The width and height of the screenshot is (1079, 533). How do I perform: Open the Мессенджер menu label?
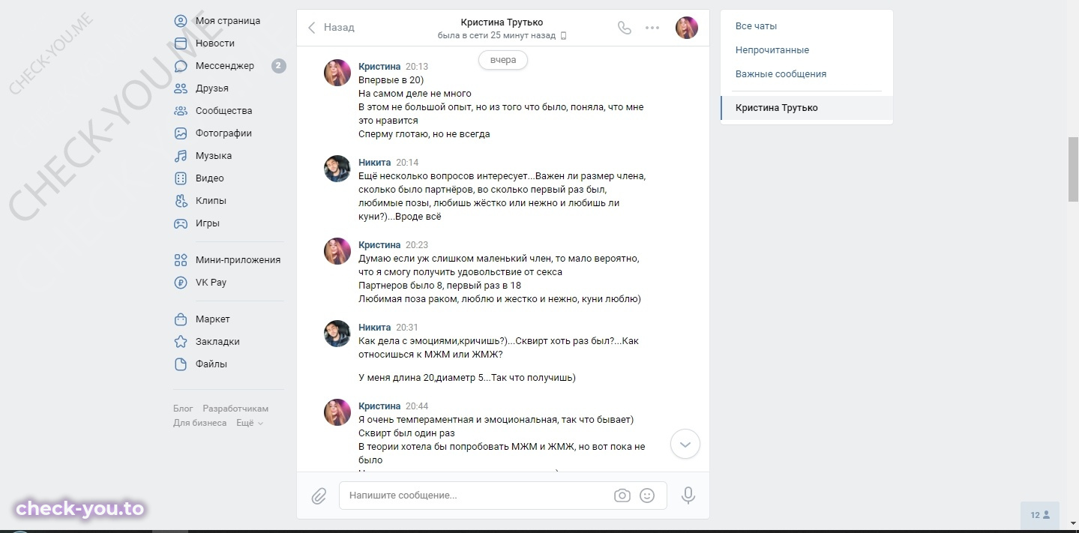225,66
